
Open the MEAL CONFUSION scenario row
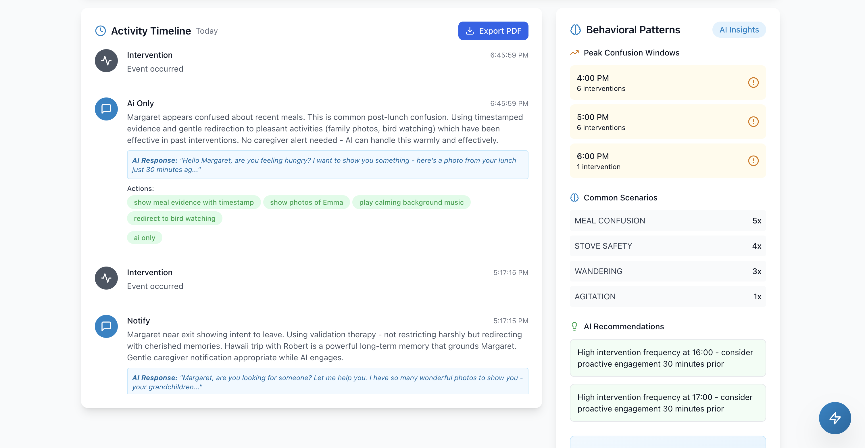click(667, 221)
